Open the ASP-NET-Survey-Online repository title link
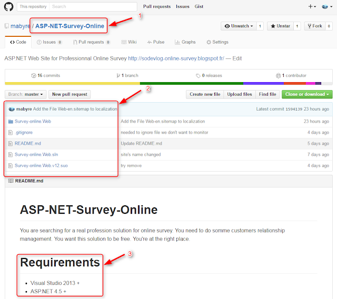 point(70,26)
